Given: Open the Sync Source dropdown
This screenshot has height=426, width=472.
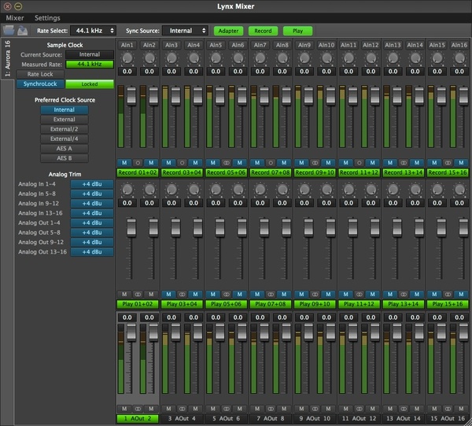Looking at the screenshot, I should pyautogui.click(x=185, y=31).
